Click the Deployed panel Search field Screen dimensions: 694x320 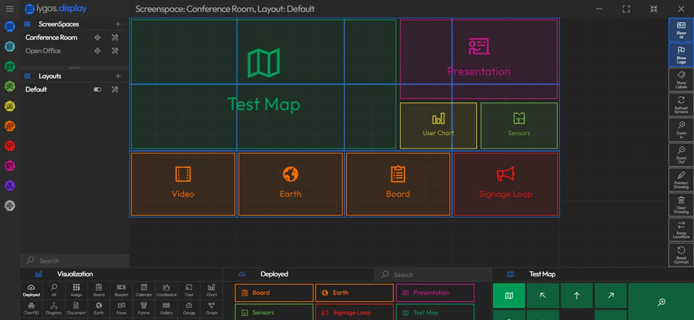pyautogui.click(x=433, y=275)
